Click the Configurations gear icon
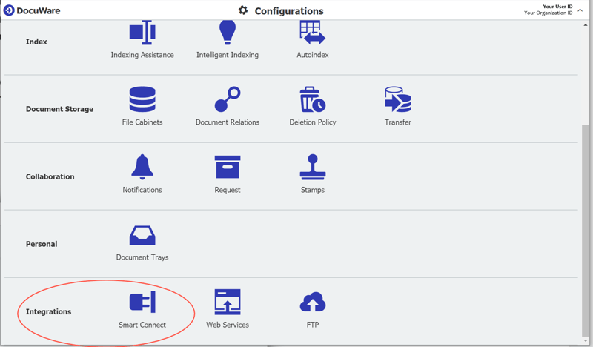This screenshot has width=593, height=347. point(243,10)
